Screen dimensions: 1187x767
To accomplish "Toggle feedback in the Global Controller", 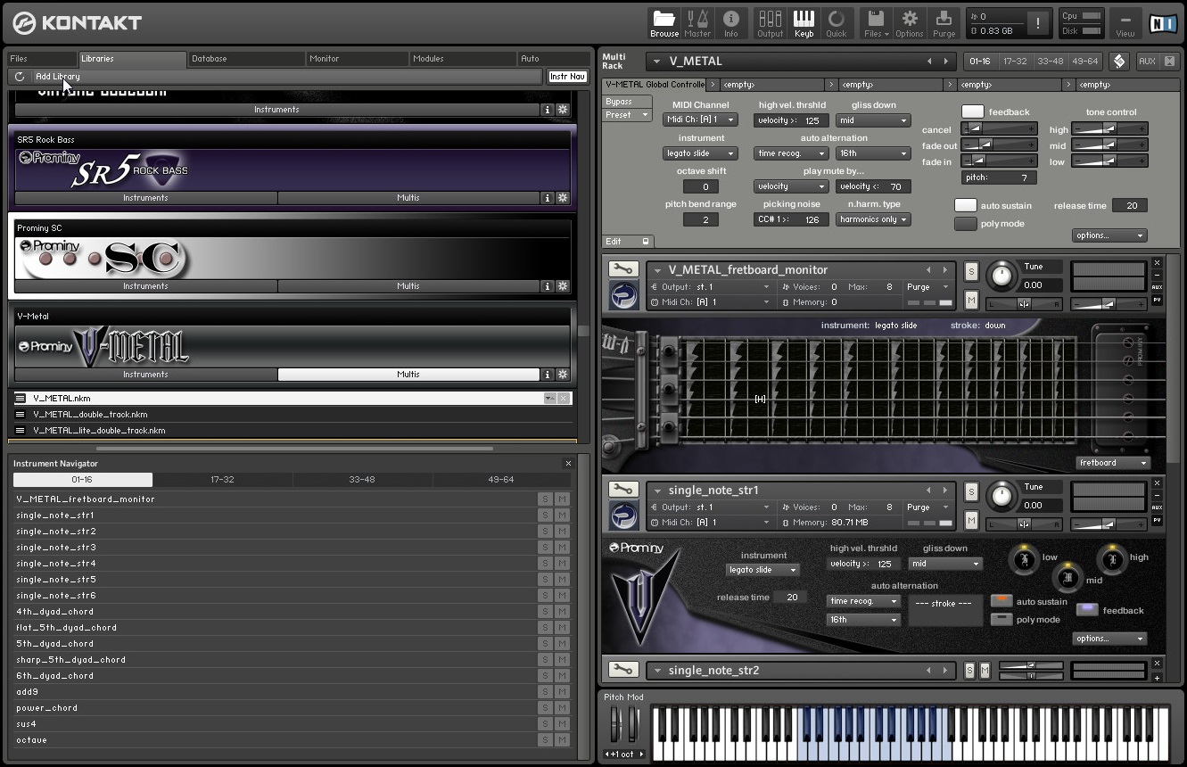I will click(x=973, y=112).
